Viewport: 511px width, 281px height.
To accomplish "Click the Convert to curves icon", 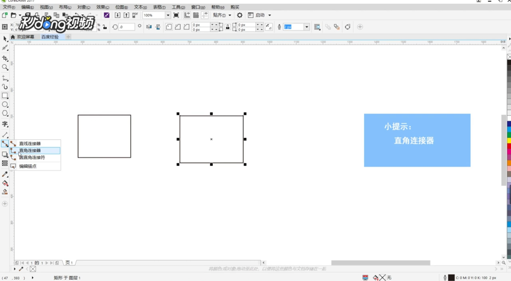I will pos(348,27).
